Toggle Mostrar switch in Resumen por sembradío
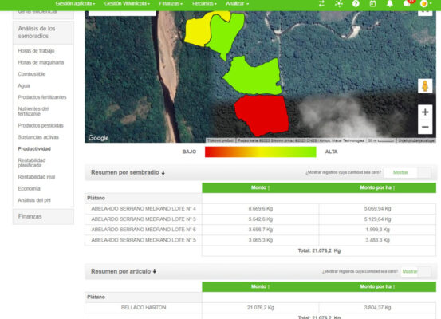Viewport: 441px width, 319px height. point(408,172)
